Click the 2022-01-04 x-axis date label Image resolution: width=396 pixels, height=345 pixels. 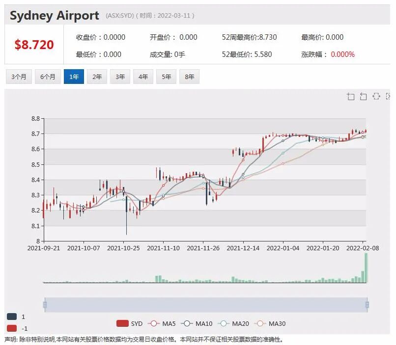pos(283,248)
